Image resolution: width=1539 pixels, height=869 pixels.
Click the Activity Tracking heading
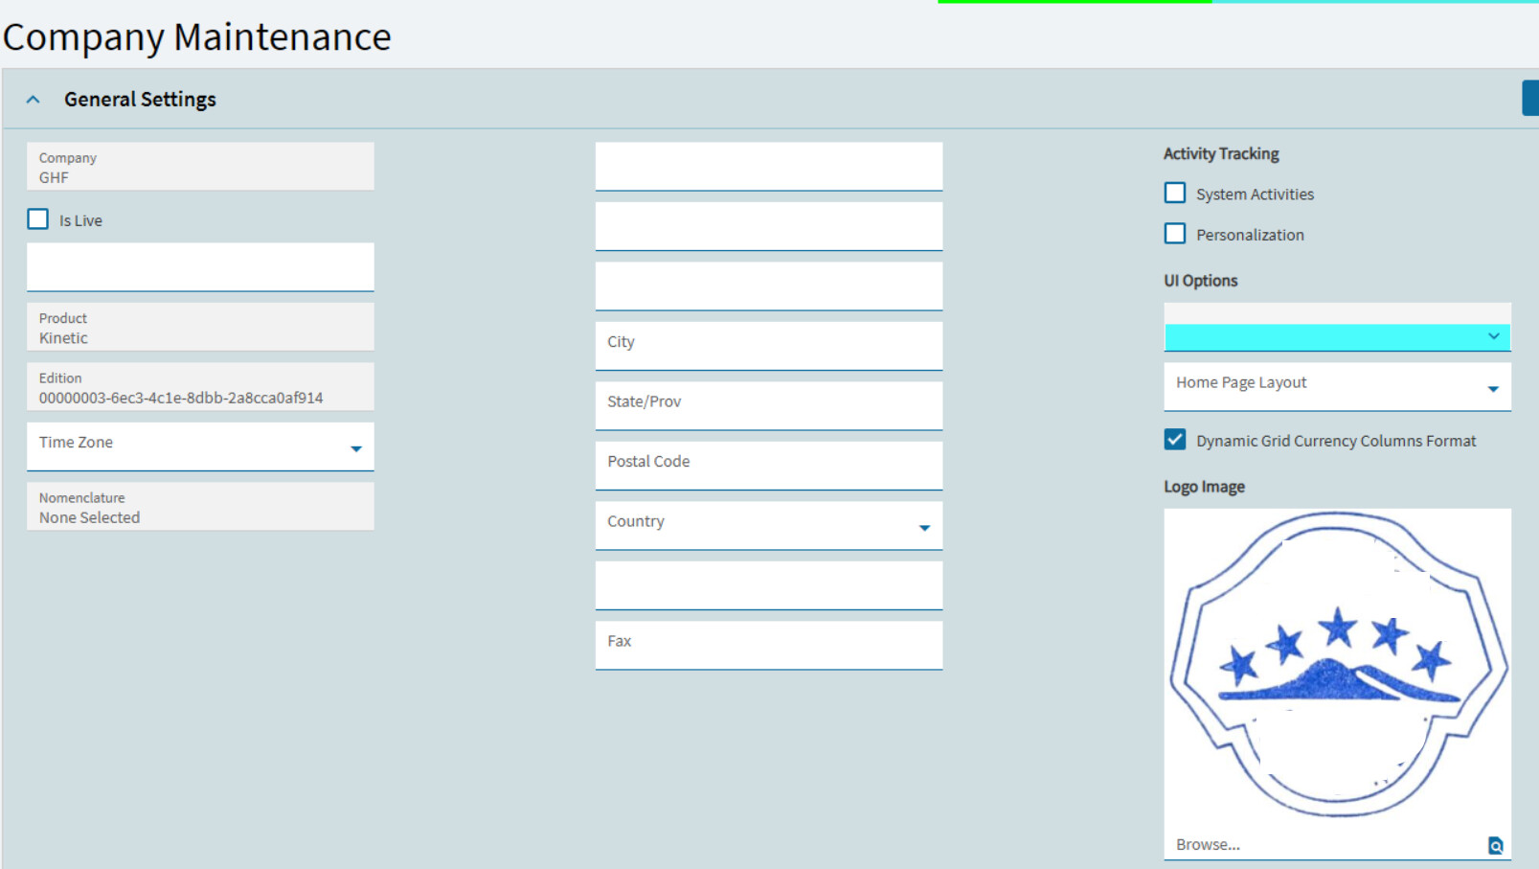pyautogui.click(x=1221, y=153)
